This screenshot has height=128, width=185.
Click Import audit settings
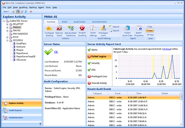tap(114, 27)
